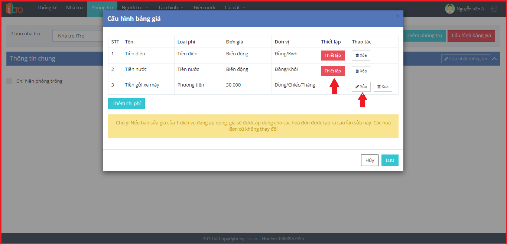Open the Cài đặt dropdown menu
507x244 pixels.
pos(235,8)
